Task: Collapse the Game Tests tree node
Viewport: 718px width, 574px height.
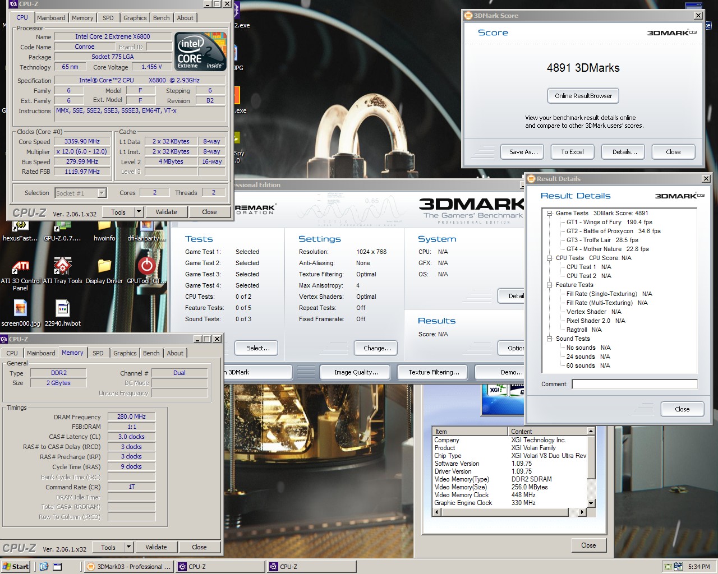Action: [550, 213]
